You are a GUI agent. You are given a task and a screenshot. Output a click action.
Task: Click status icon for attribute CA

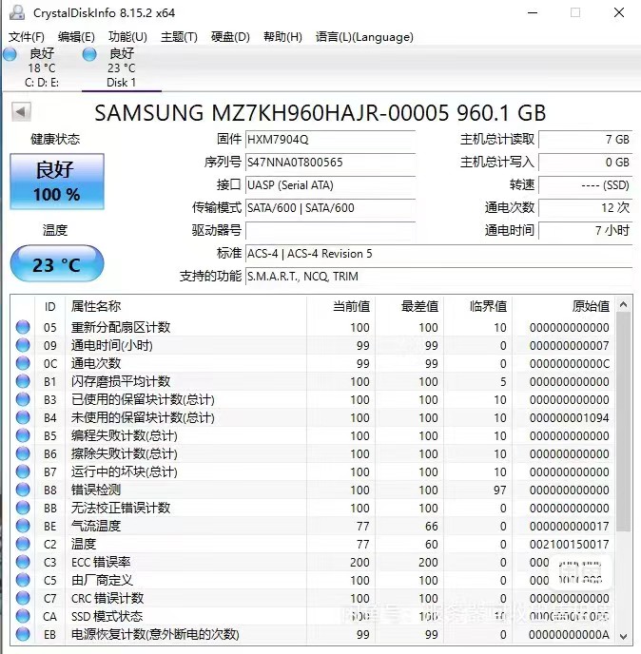pos(23,616)
